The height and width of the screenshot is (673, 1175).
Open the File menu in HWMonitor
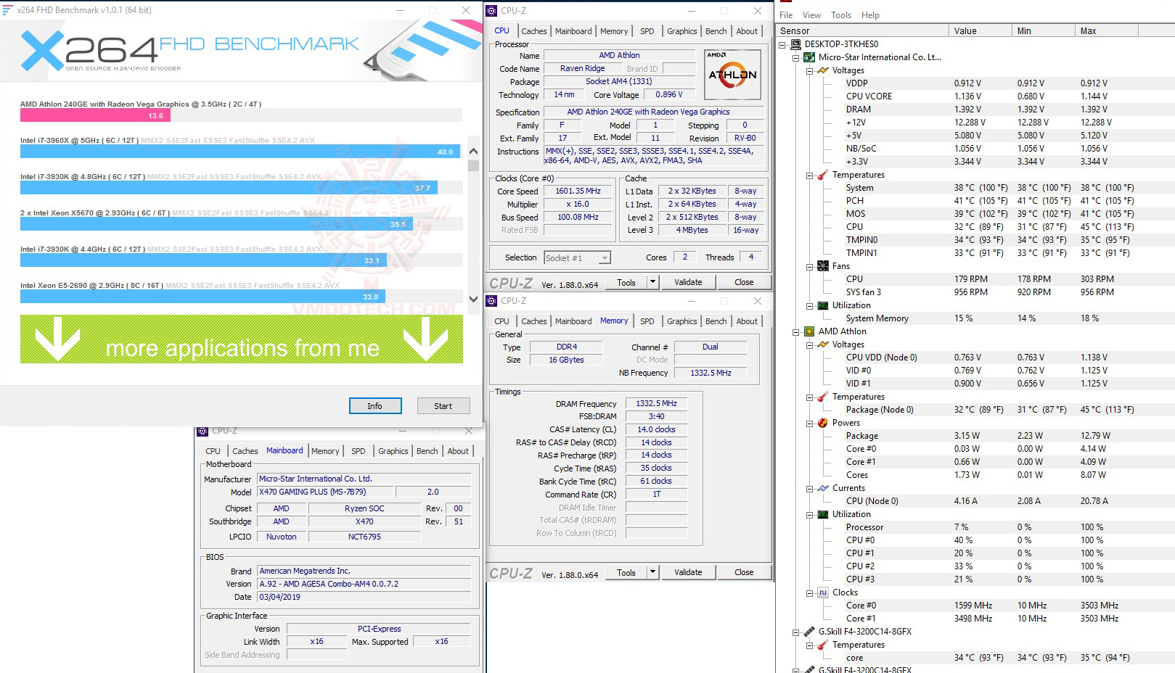(786, 15)
